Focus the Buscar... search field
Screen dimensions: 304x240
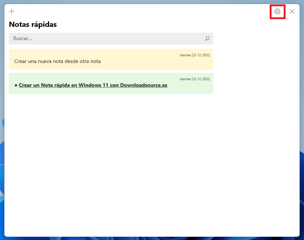click(x=111, y=39)
